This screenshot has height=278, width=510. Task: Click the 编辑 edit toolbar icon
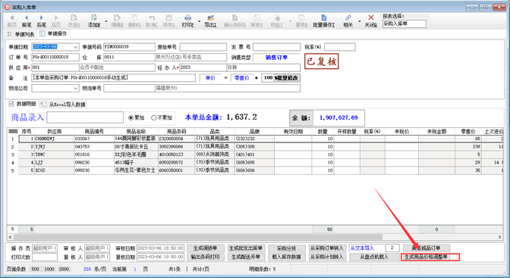click(x=117, y=18)
